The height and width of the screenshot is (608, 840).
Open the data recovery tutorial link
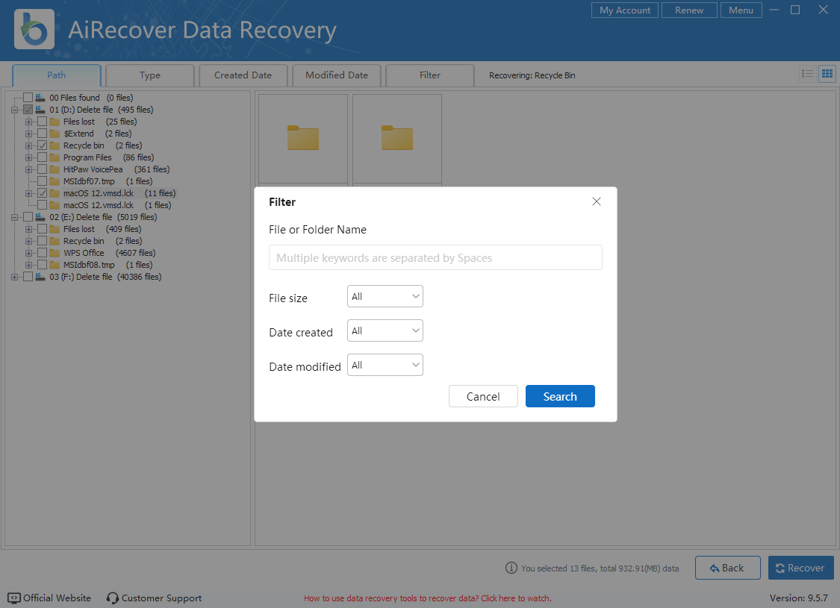point(427,598)
